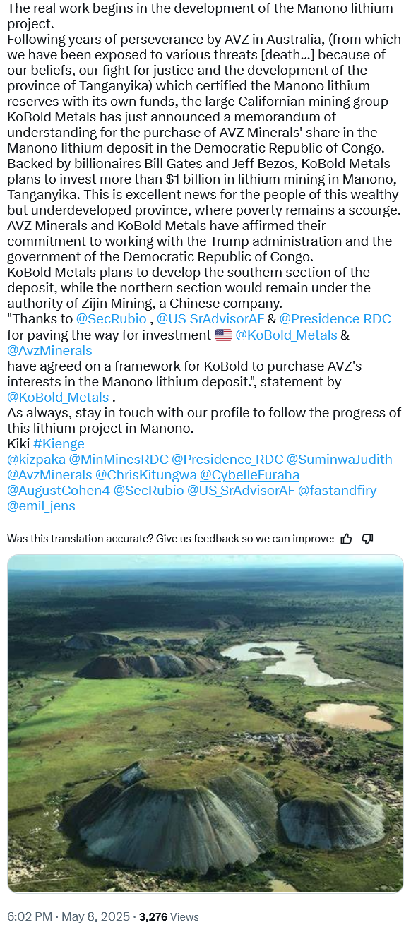
Task: Click the thumbs down feedback icon
Action: click(x=367, y=539)
